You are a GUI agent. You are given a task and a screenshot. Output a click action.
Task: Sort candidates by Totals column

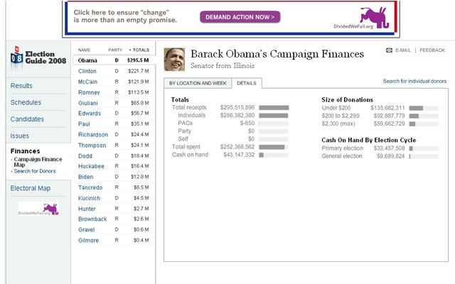(139, 50)
